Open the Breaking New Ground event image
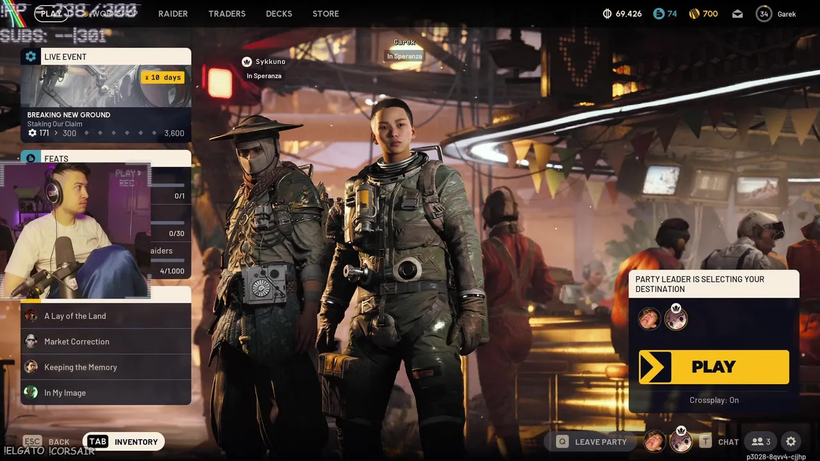 (x=106, y=86)
